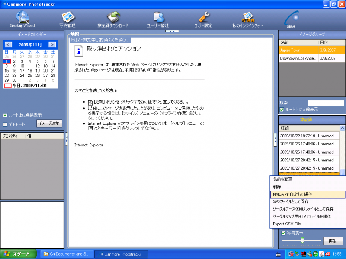Go to previous month in calendar

click(8, 44)
